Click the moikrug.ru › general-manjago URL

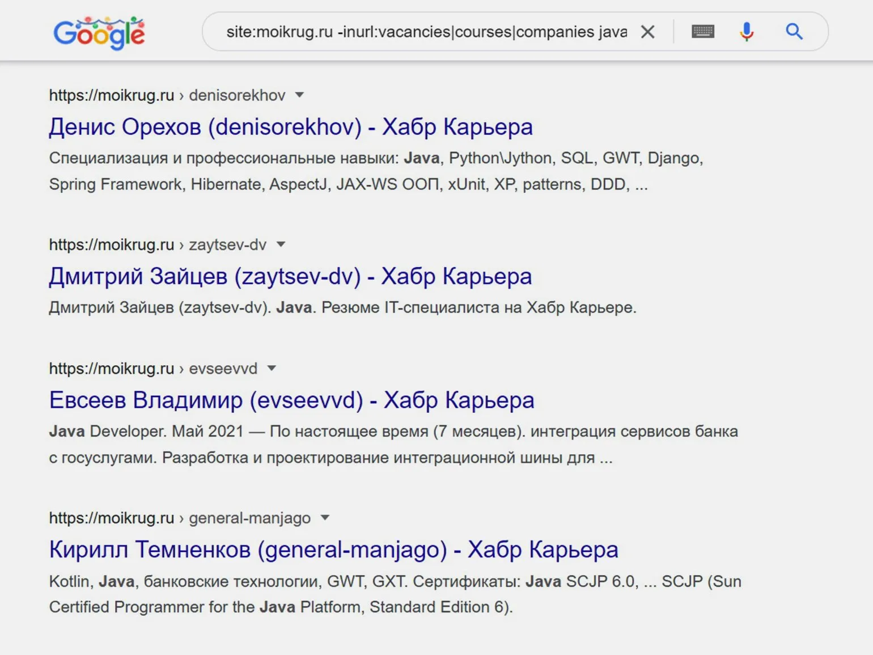coord(180,518)
